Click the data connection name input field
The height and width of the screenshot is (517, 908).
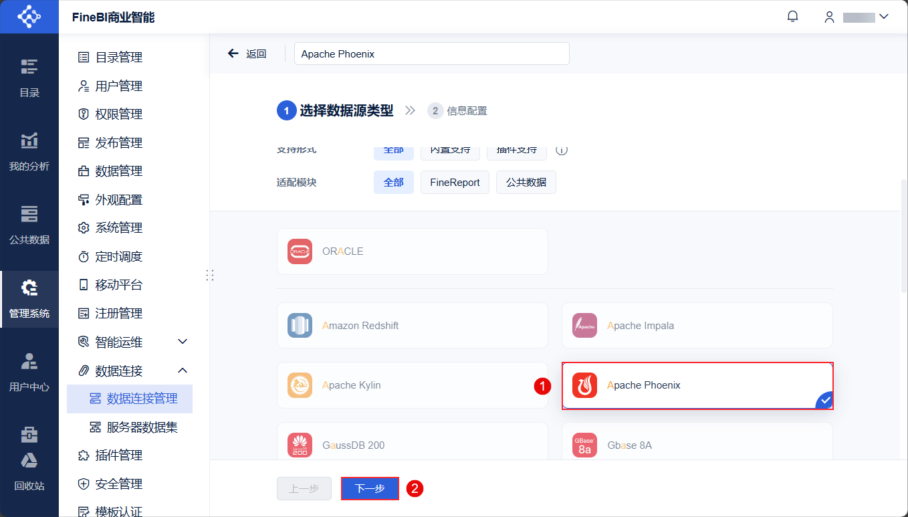click(x=432, y=54)
